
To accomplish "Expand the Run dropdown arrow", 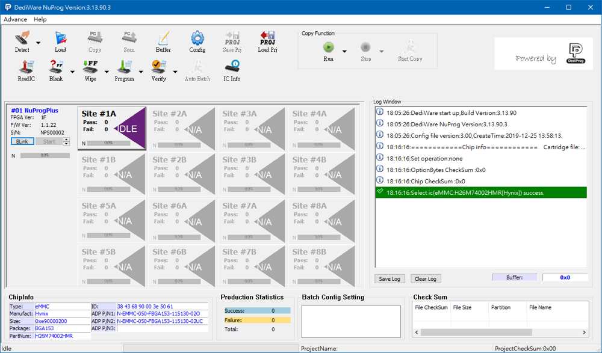I will pyautogui.click(x=344, y=51).
